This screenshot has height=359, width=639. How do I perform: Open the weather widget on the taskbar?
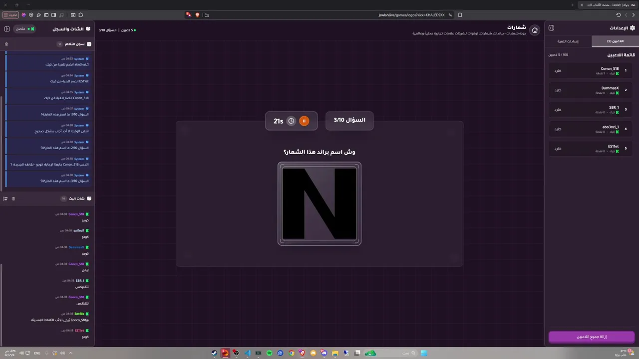click(624, 353)
